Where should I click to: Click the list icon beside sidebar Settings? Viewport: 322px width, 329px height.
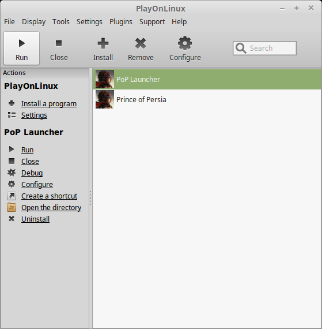(12, 115)
